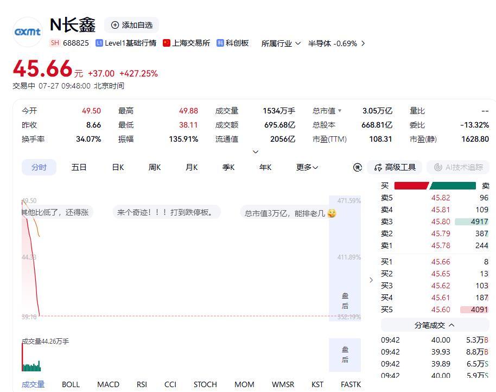Click the 买3 price 45.62
This screenshot has width=496, height=392.
coord(440,286)
